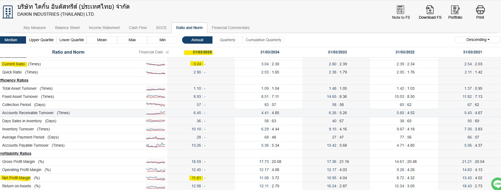
Task: Switch to the Balance Sheet tab
Action: [67, 28]
